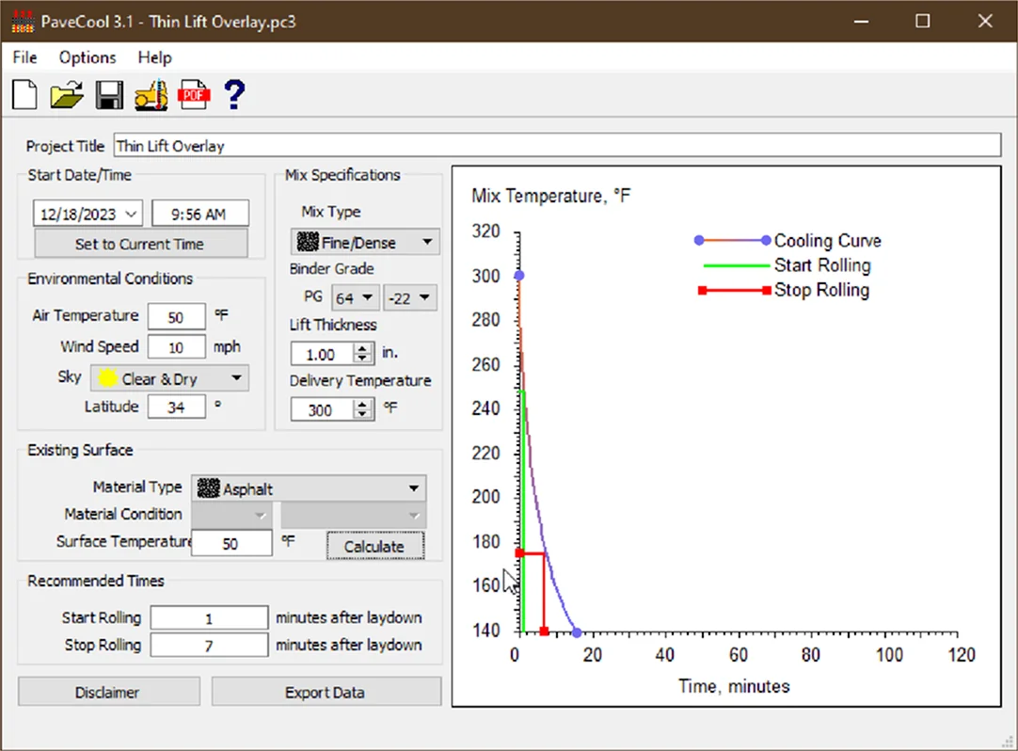The width and height of the screenshot is (1018, 751).
Task: Expand the Sky condition dropdown
Action: [236, 379]
